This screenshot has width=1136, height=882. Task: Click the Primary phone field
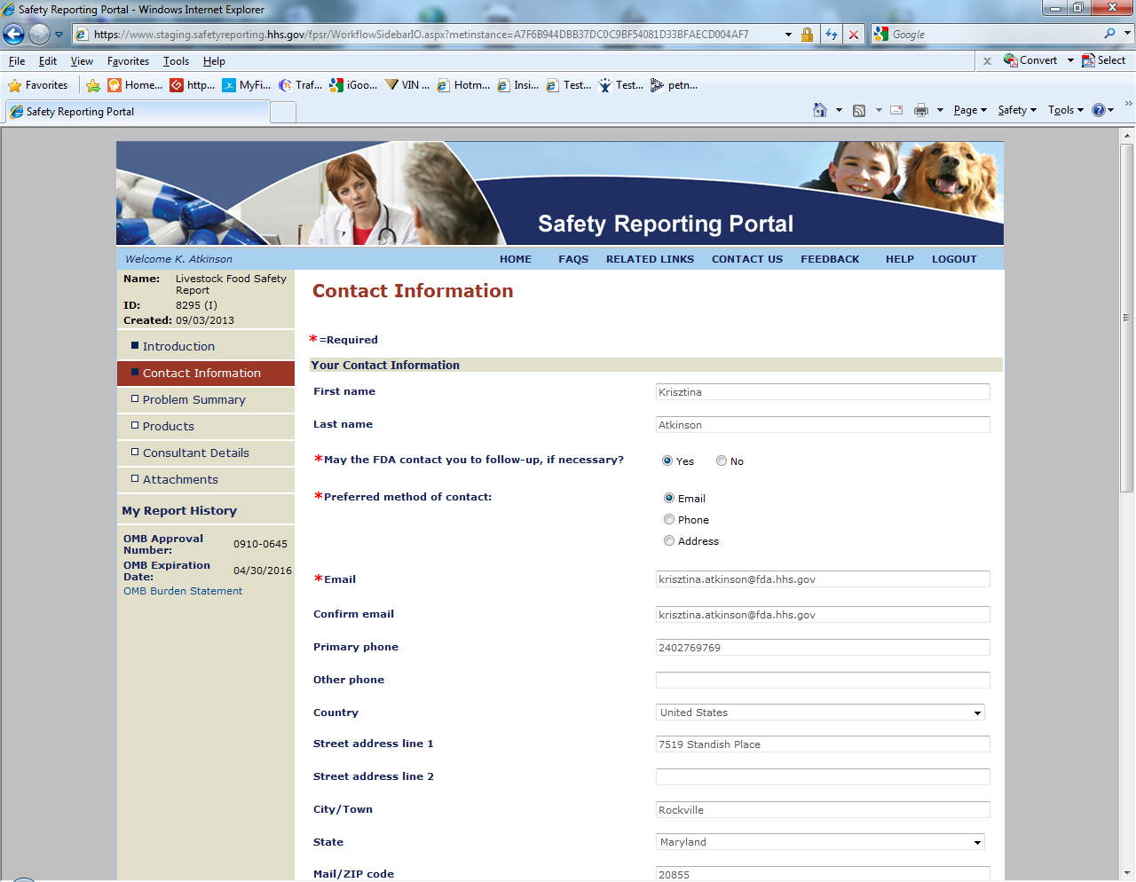point(823,647)
